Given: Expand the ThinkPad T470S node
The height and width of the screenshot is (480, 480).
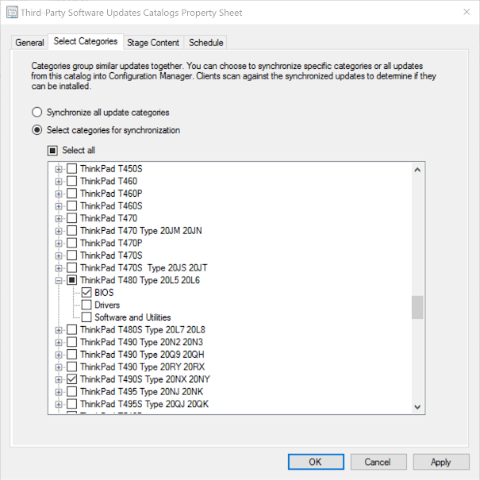Looking at the screenshot, I should [59, 255].
